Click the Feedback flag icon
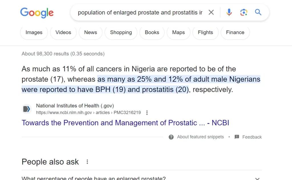This screenshot has height=180, width=292. pos(237,137)
